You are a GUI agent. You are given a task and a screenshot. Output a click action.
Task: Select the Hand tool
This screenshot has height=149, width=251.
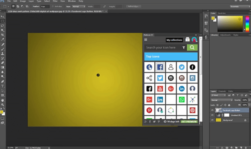3,100
